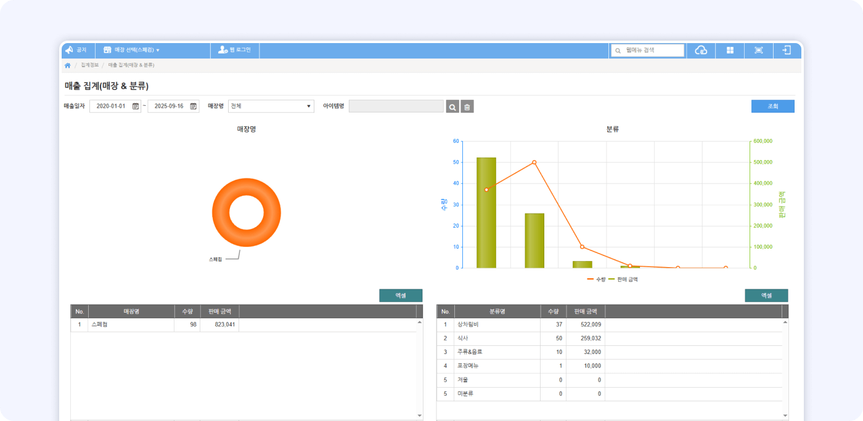Export the category table with right 엑셀 button

coord(766,295)
